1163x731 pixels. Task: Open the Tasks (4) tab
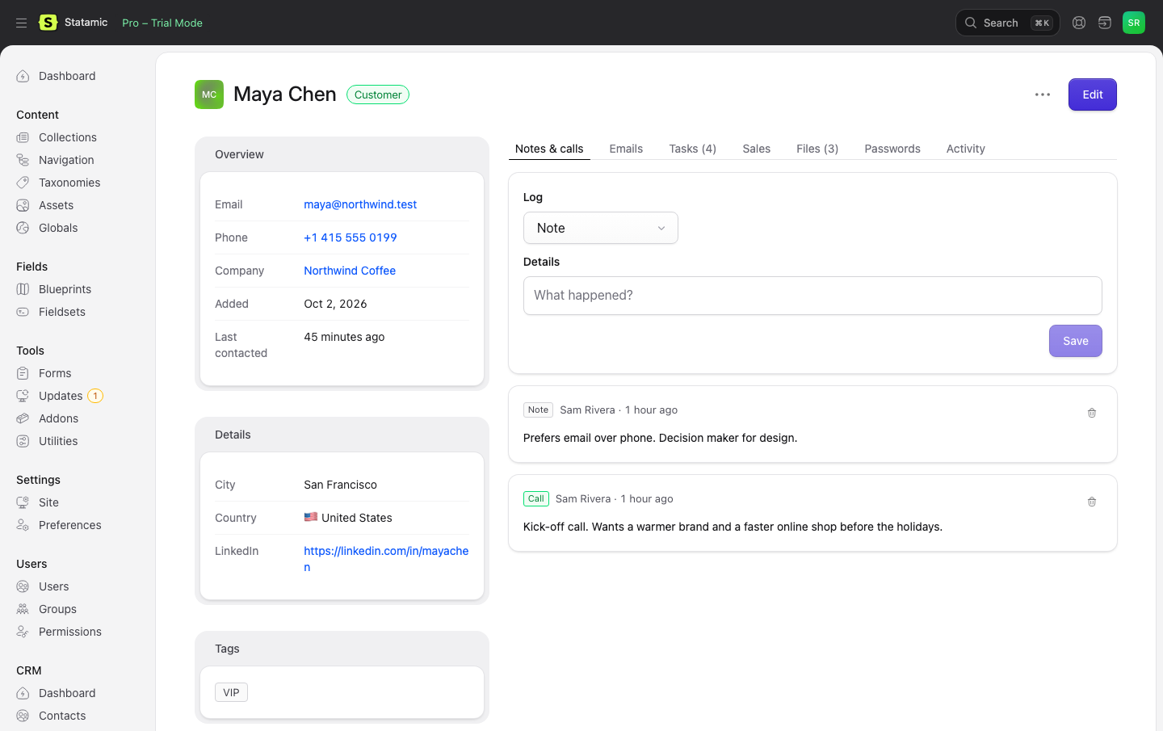click(693, 149)
